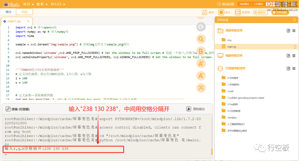Switch to the 模块 tab
This screenshot has height=161, width=299.
pos(8,12)
